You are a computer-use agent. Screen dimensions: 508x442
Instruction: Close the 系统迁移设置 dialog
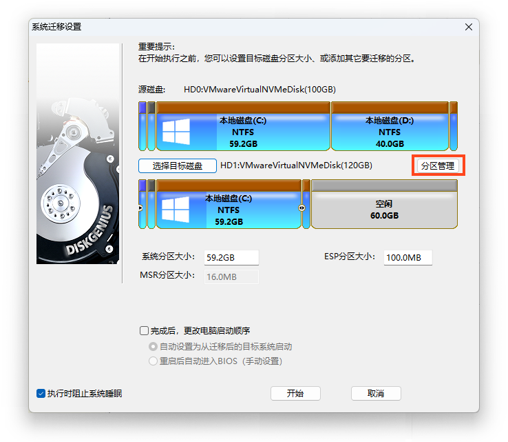469,27
